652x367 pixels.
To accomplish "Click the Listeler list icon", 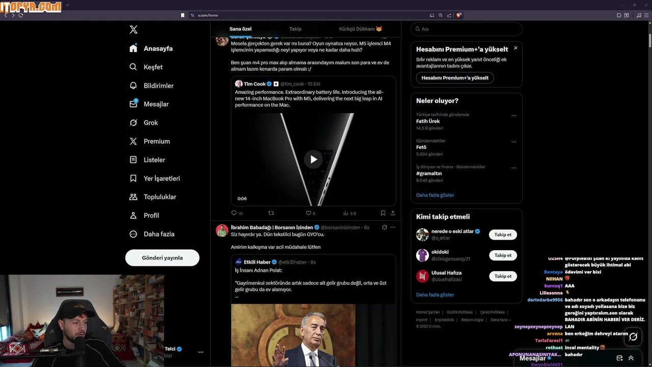I will [x=133, y=160].
